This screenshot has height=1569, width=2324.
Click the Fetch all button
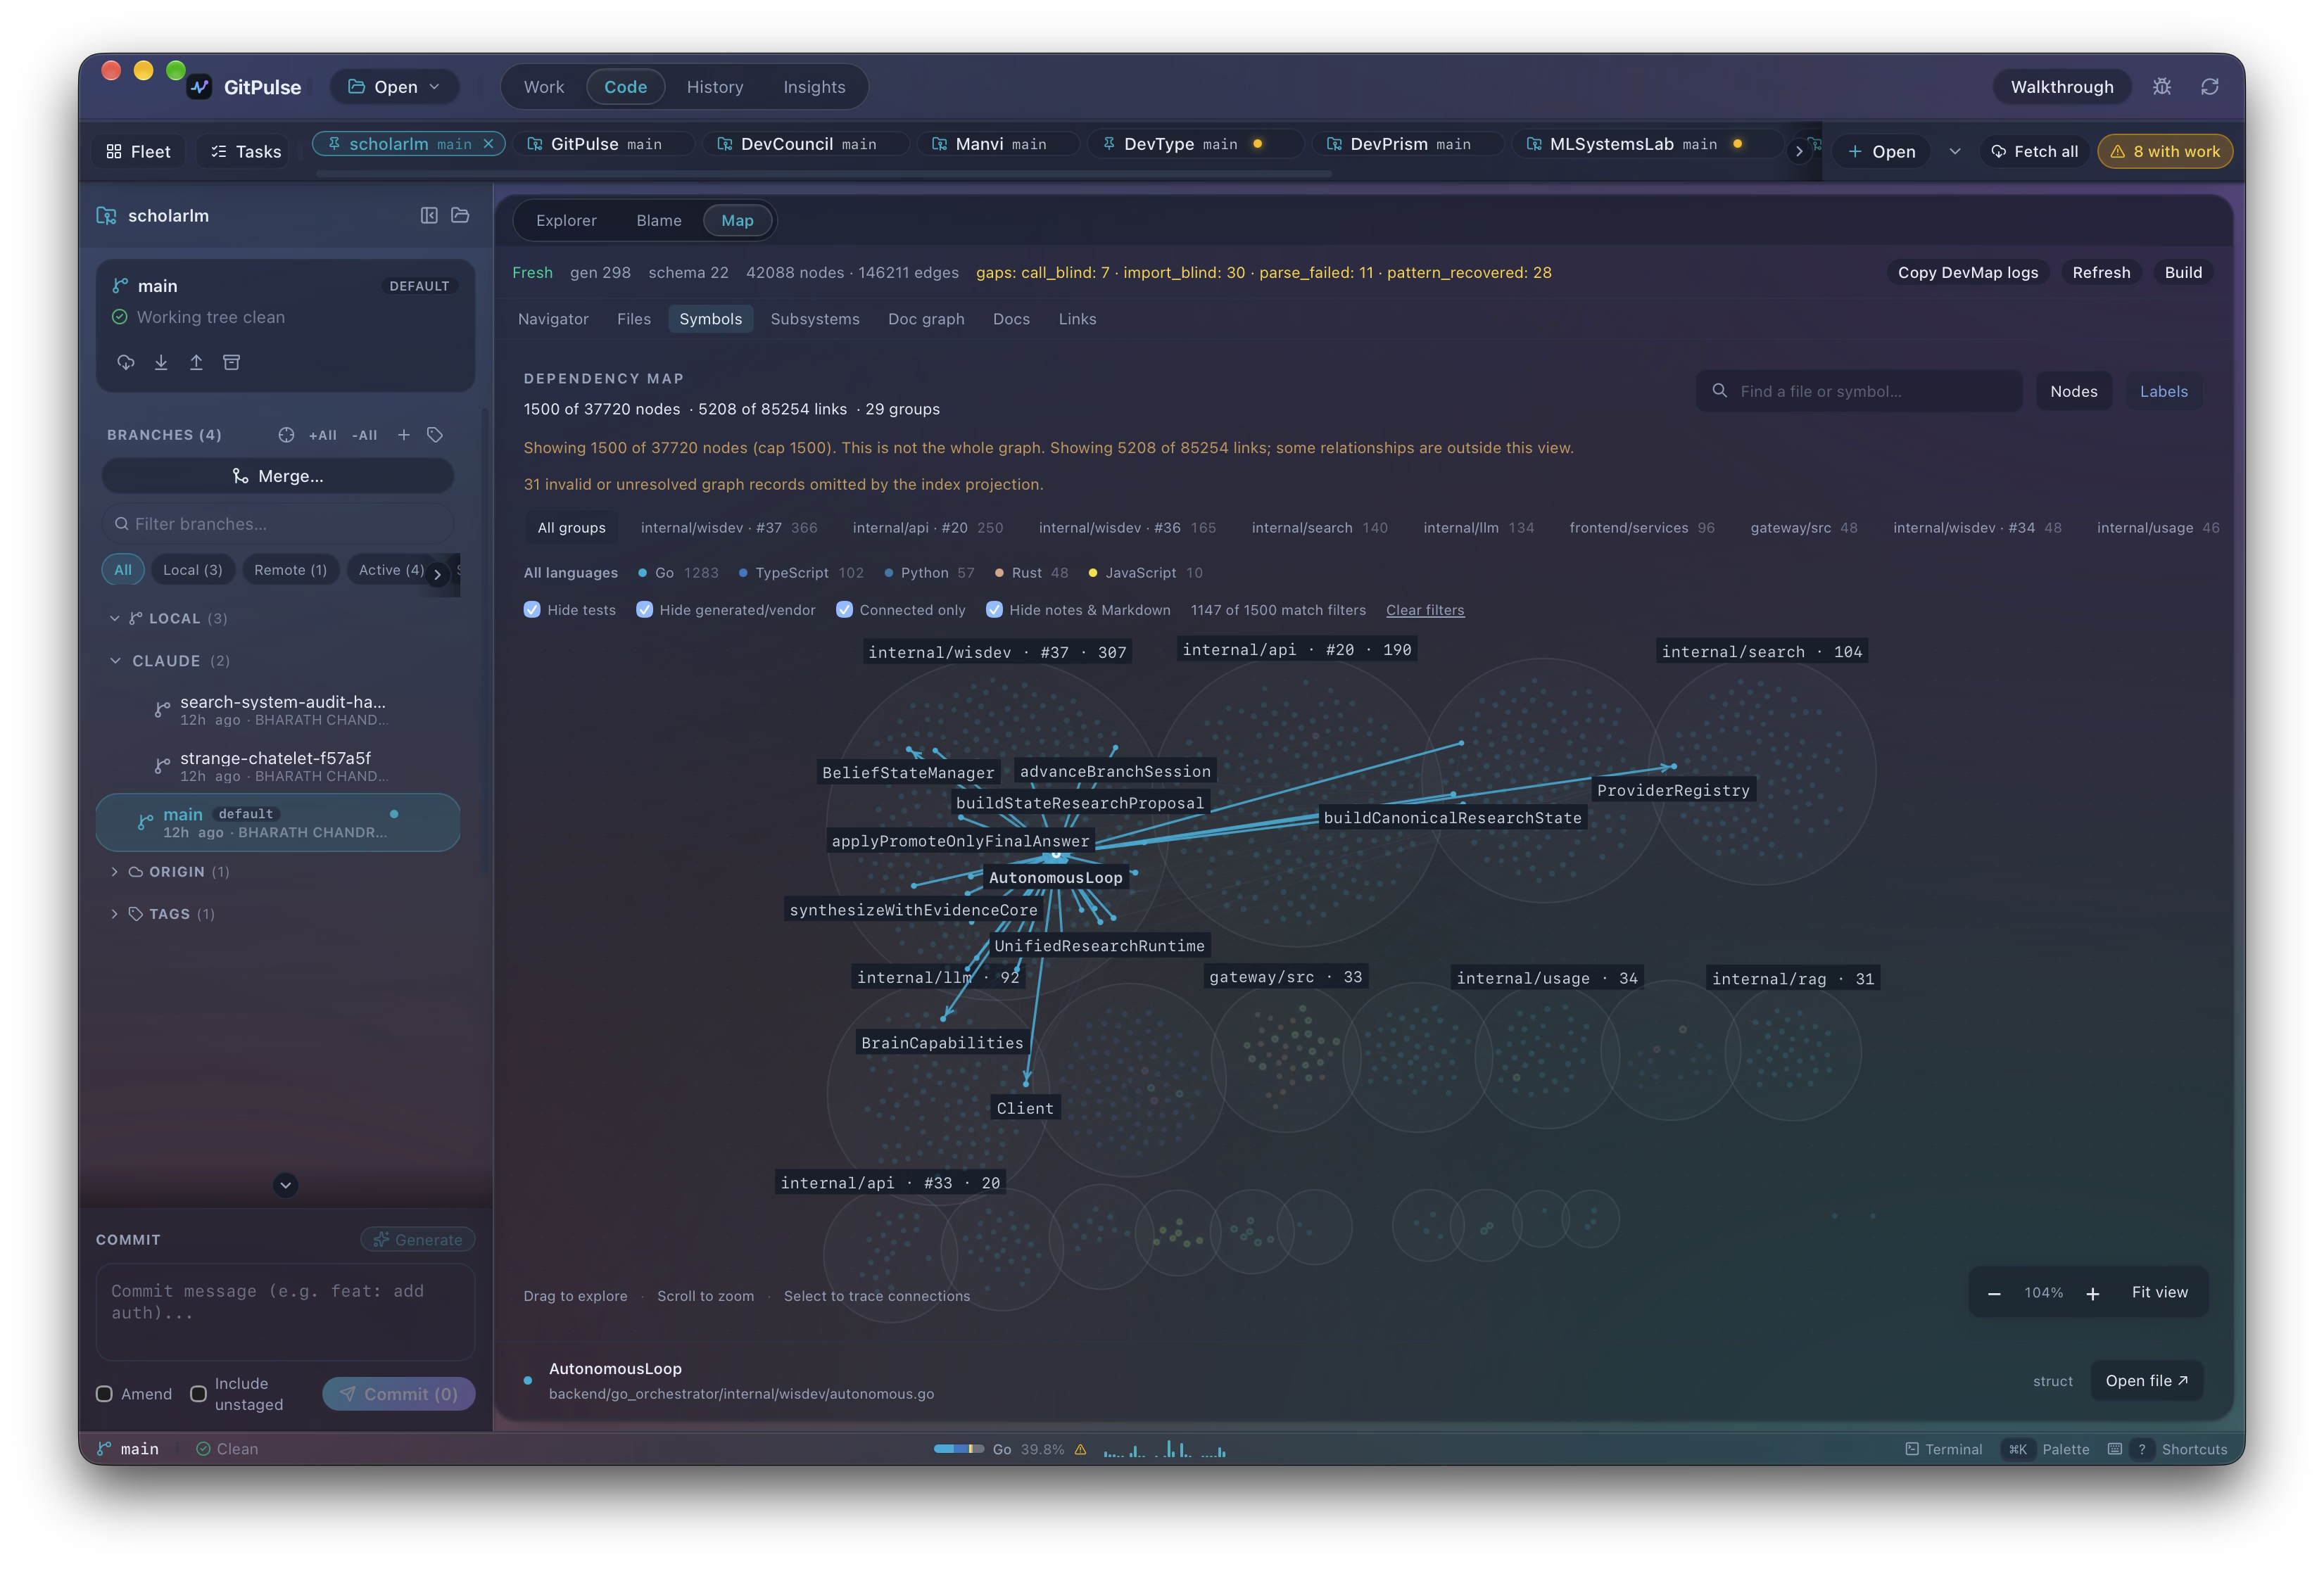[2034, 151]
